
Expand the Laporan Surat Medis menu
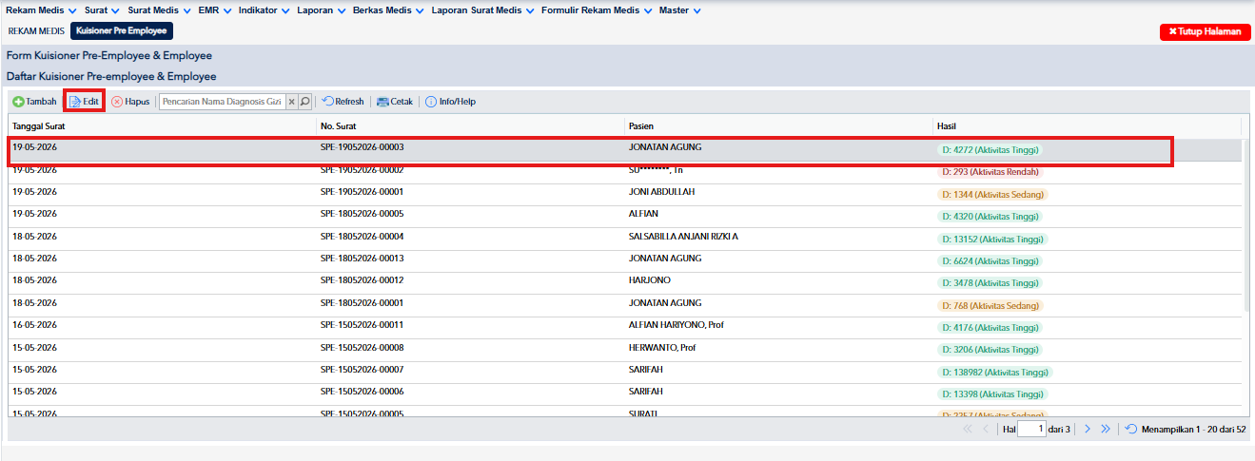(x=483, y=10)
